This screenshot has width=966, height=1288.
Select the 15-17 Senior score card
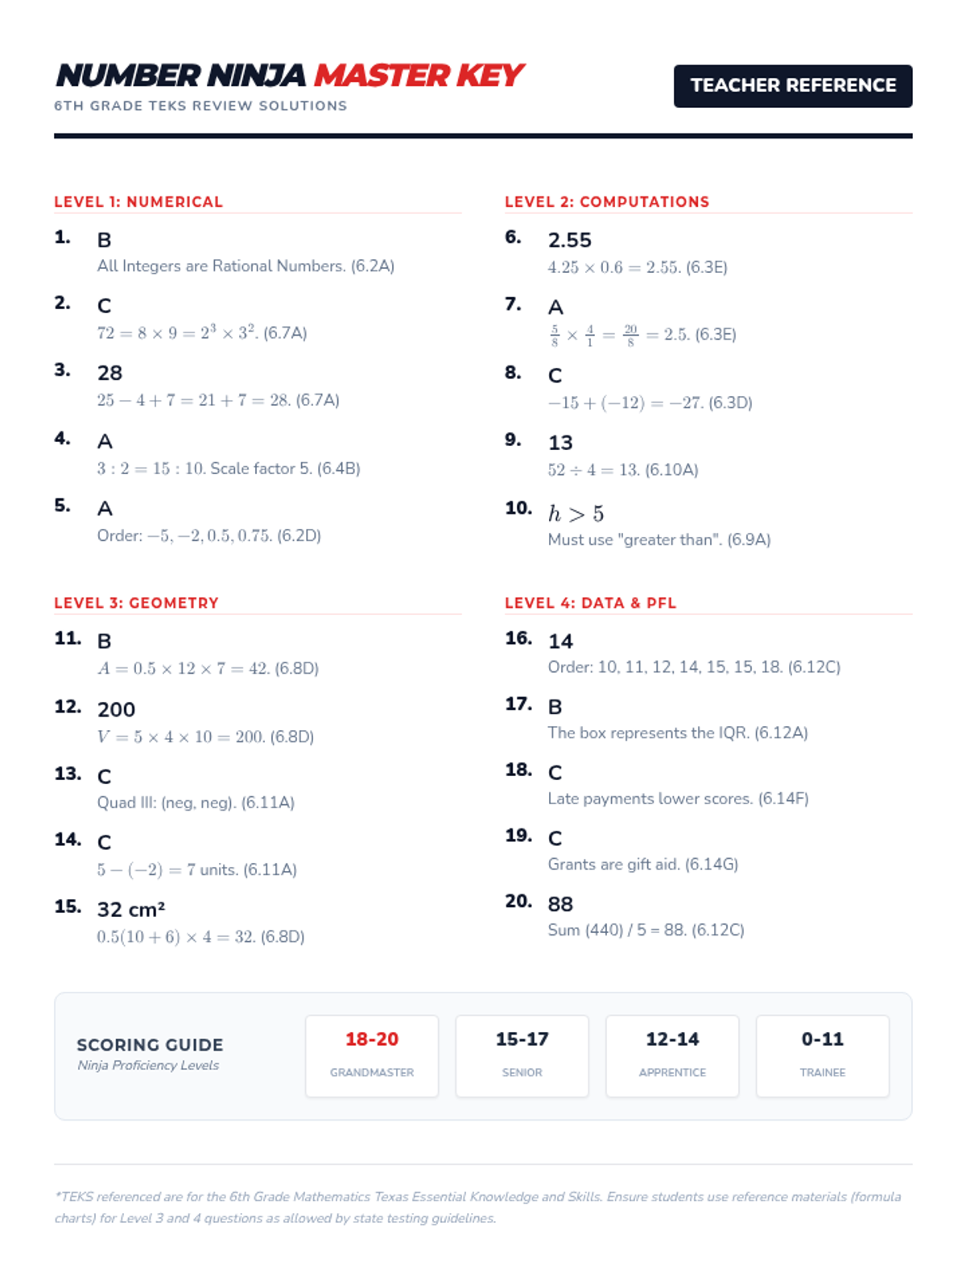(x=522, y=1055)
